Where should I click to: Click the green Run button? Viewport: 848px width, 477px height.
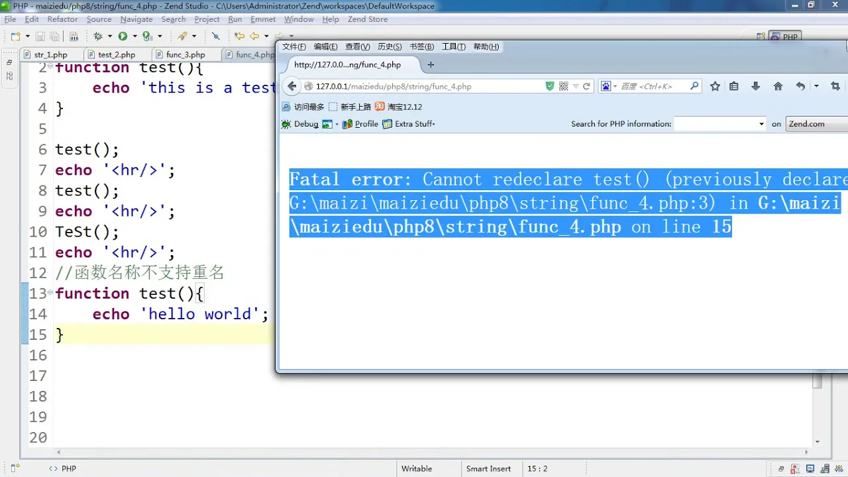pos(123,36)
